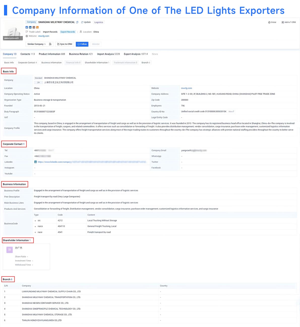This screenshot has height=327, width=300.
Task: Click the Zip Code value 200080
Action: [185, 100]
